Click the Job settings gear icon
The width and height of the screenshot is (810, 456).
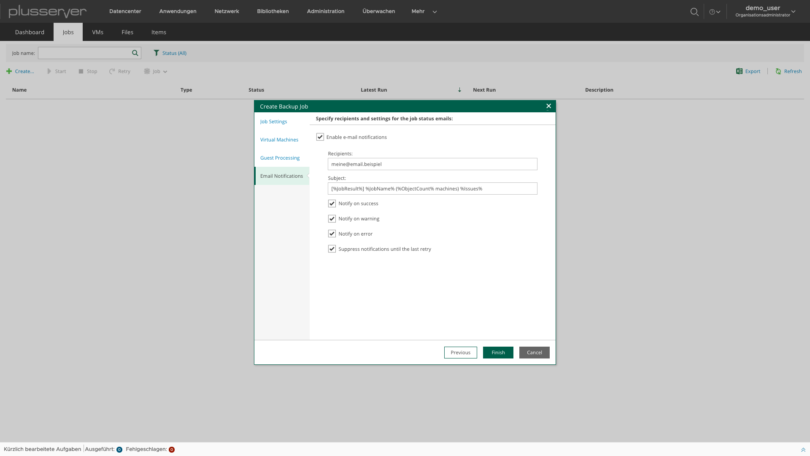pos(147,71)
